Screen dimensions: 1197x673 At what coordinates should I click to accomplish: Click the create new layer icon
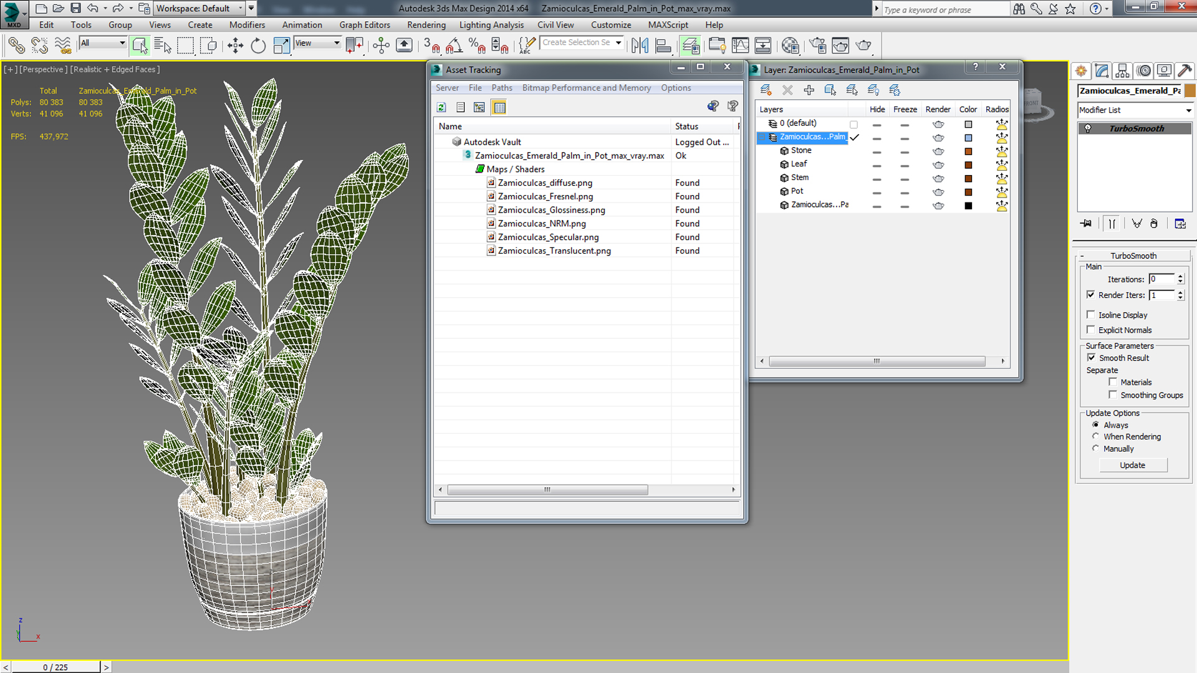(766, 90)
